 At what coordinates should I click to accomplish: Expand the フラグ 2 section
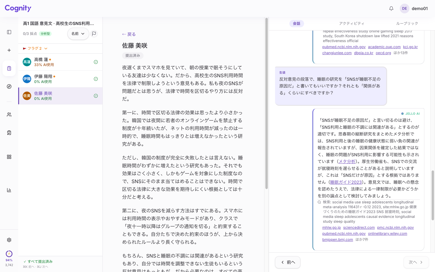coord(35,48)
